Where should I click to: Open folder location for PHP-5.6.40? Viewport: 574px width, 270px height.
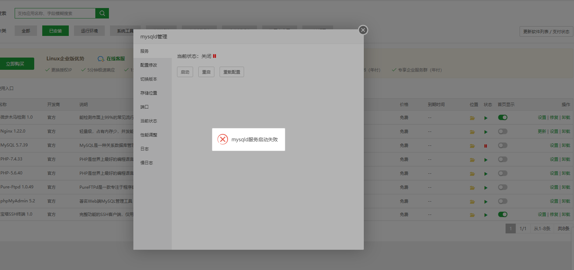tap(472, 174)
